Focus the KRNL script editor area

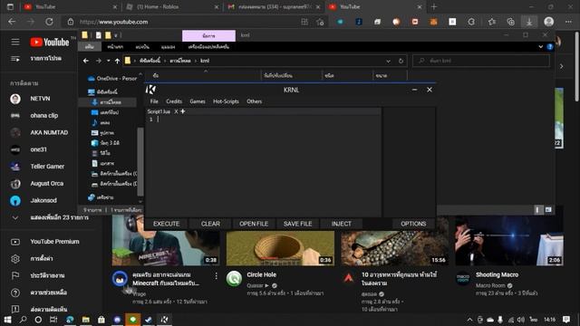click(x=264, y=167)
